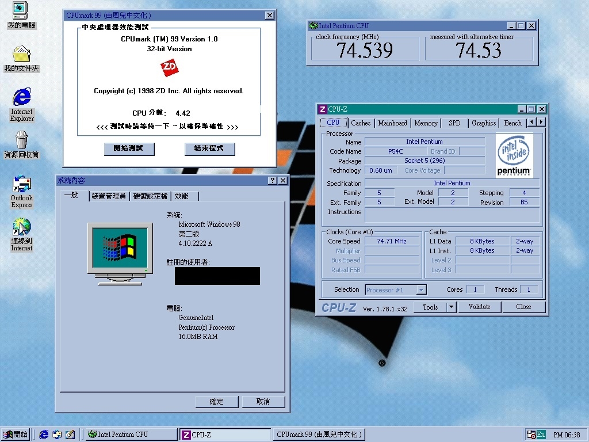Switch to the 裝置管理員 tab
The image size is (589, 442).
(x=109, y=196)
